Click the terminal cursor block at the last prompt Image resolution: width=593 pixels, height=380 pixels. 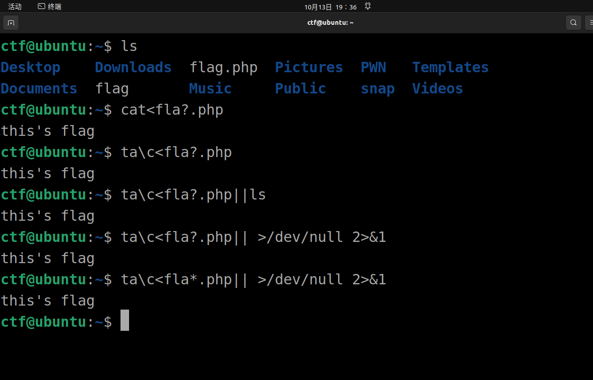[x=125, y=320]
